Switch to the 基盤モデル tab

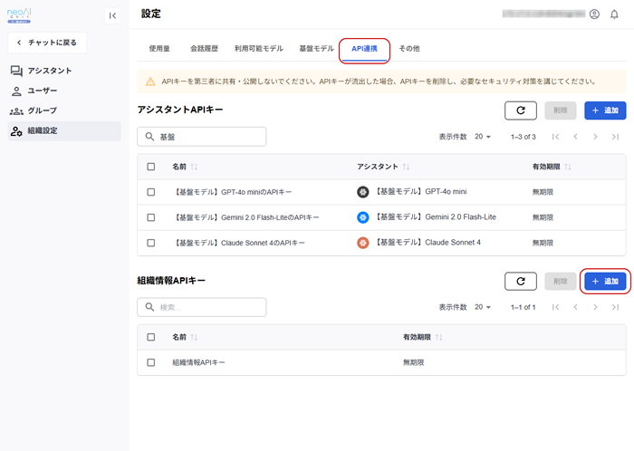pos(317,49)
